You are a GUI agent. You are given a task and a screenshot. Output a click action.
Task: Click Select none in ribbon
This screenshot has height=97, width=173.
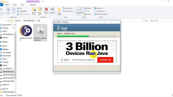[x=99, y=11]
